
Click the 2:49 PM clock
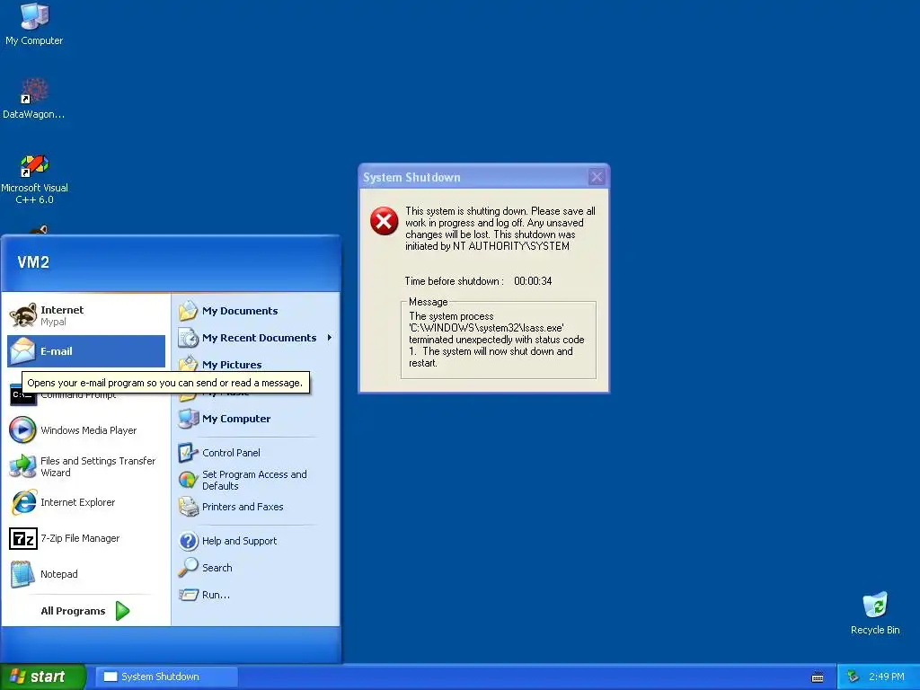pyautogui.click(x=887, y=677)
